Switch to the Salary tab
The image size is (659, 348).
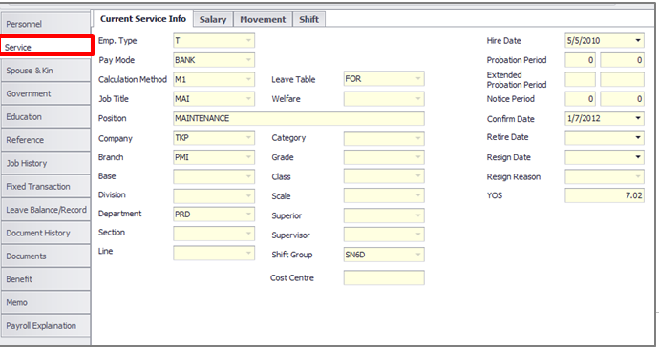point(213,19)
